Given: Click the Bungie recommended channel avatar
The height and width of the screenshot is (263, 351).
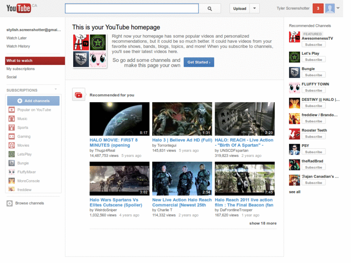Looking at the screenshot, I should coord(294,72).
